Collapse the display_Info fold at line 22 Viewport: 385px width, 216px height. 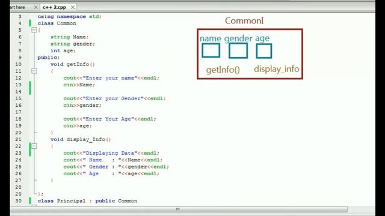[x=34, y=146]
